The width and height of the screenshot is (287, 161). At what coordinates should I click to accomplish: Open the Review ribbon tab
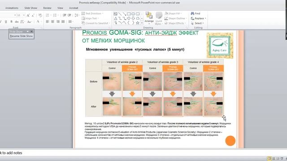[47, 8]
